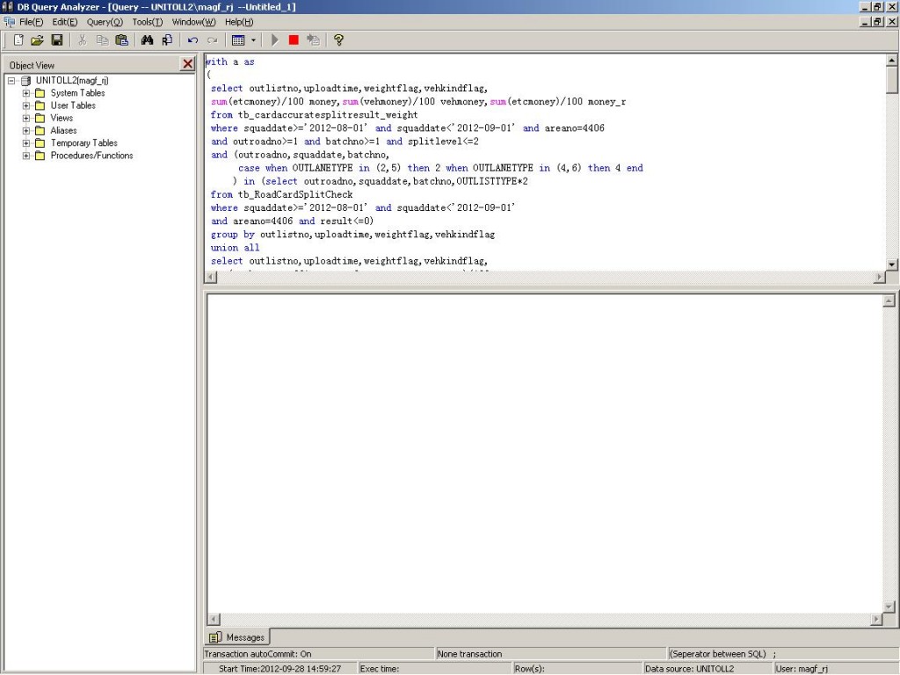The width and height of the screenshot is (900, 675).
Task: Save the query with the floppy disk icon
Action: pyautogui.click(x=57, y=40)
